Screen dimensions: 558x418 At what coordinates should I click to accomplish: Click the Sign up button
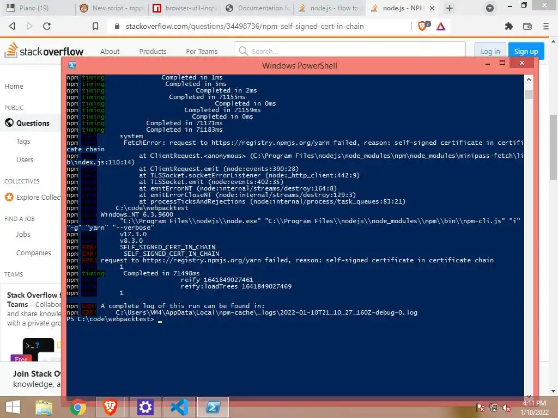tap(526, 51)
